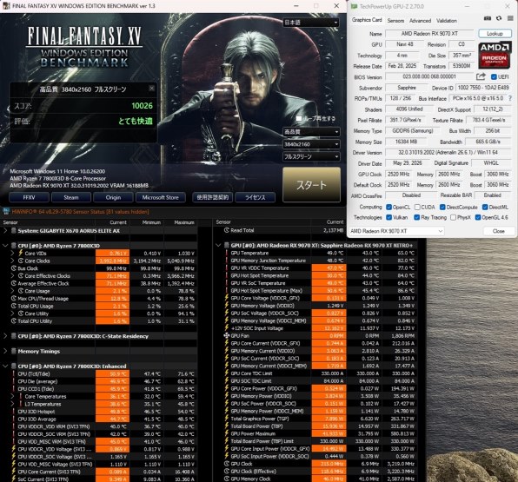Screen dimensions: 518x482
Task: Click the Memory Timings chip icon
Action: click(x=14, y=351)
